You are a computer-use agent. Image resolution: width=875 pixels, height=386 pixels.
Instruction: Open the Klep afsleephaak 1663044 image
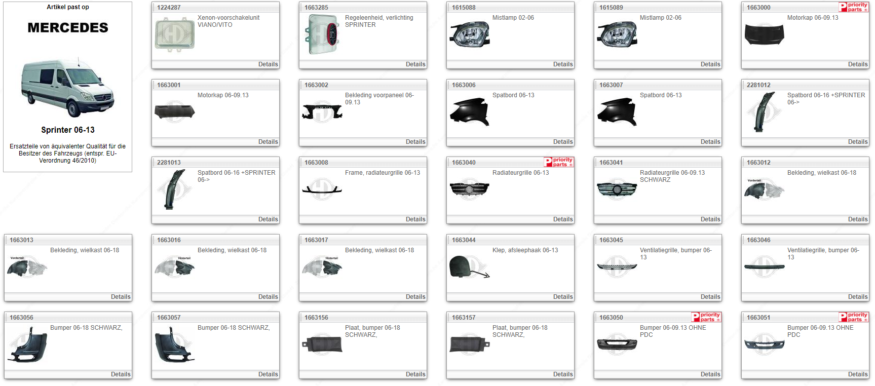click(470, 267)
